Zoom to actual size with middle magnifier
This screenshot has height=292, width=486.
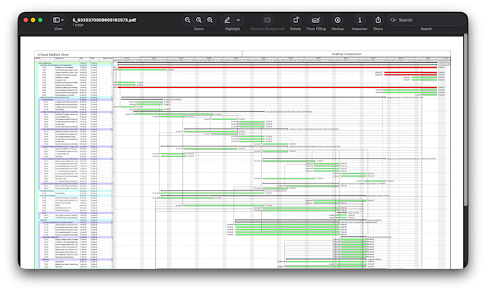pyautogui.click(x=199, y=20)
